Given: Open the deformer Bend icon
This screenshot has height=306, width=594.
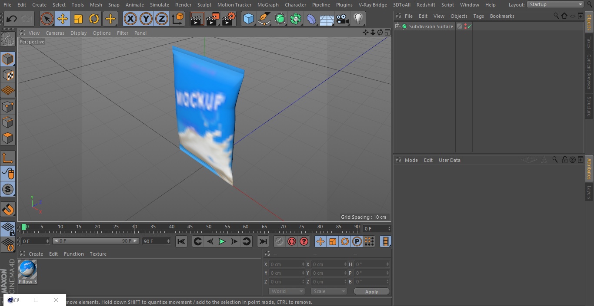Looking at the screenshot, I should point(311,19).
